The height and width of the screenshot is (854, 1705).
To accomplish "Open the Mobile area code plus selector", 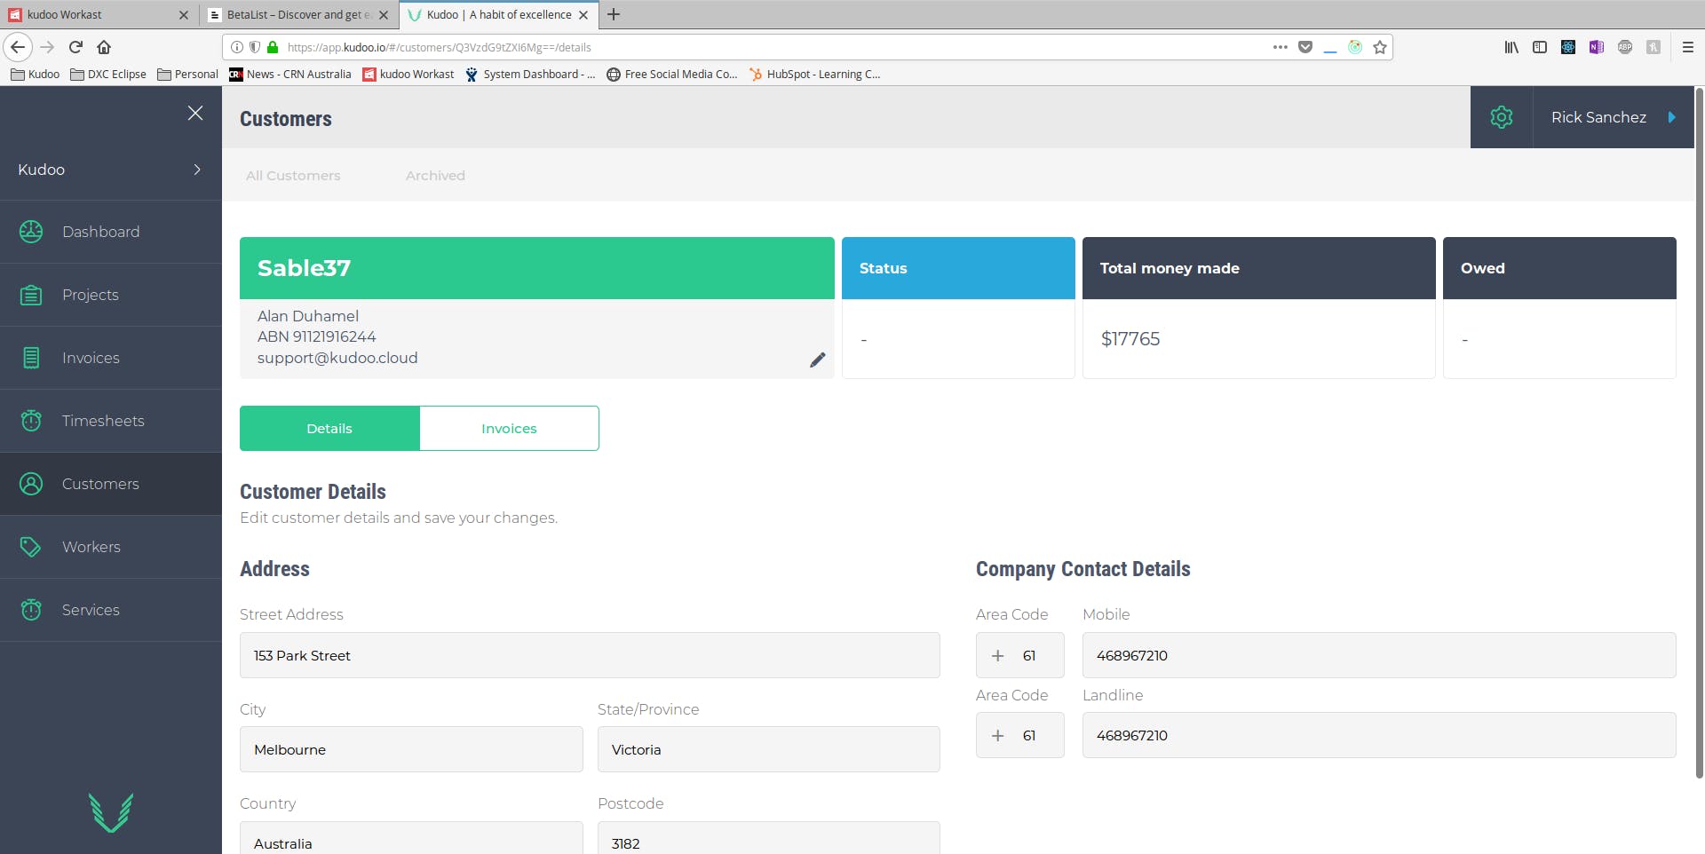I will tap(997, 655).
